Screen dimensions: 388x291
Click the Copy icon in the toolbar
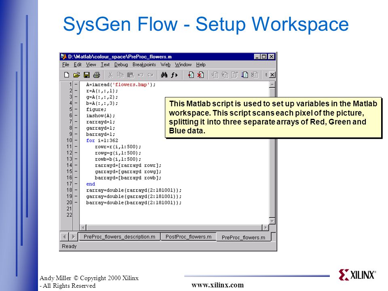coord(120,75)
